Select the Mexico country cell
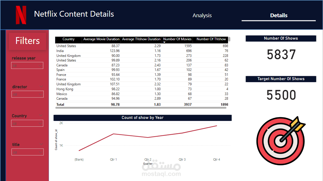 pyautogui.click(x=62, y=94)
